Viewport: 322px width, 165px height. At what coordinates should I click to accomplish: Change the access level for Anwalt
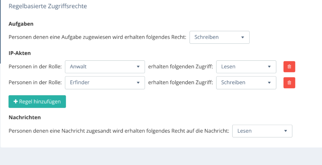[246, 67]
